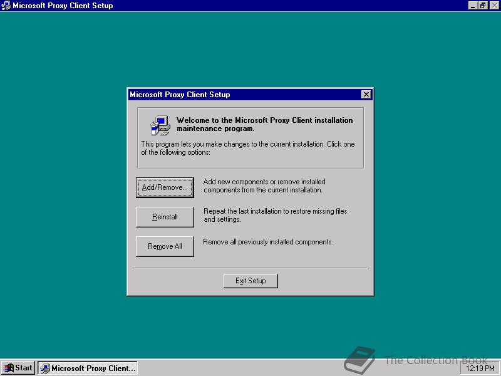Click the 12:19 PM system clock

coord(480,368)
